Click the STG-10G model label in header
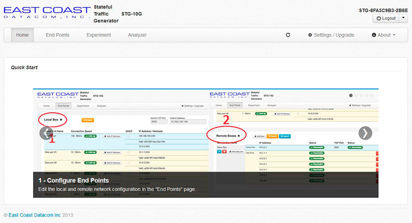This screenshot has width=412, height=223. coord(132,14)
